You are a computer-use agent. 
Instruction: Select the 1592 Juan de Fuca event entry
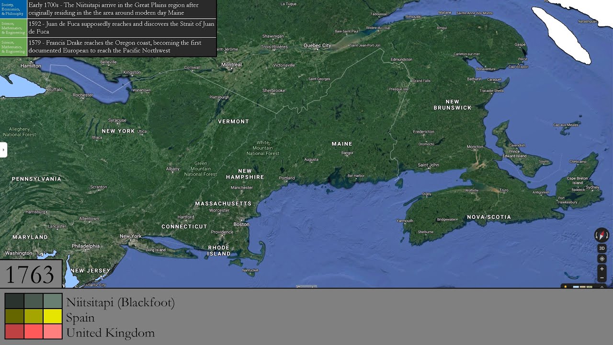click(x=122, y=27)
